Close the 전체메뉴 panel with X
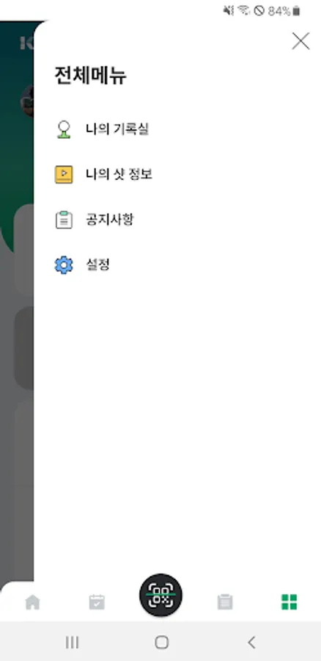This screenshot has height=661, width=321. (x=300, y=41)
